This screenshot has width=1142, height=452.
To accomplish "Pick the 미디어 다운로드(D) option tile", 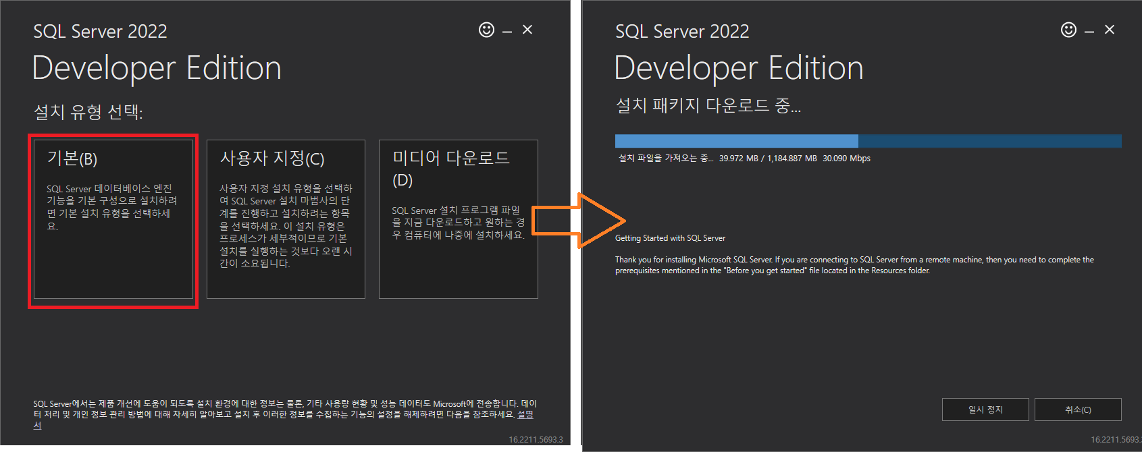I will tap(459, 219).
